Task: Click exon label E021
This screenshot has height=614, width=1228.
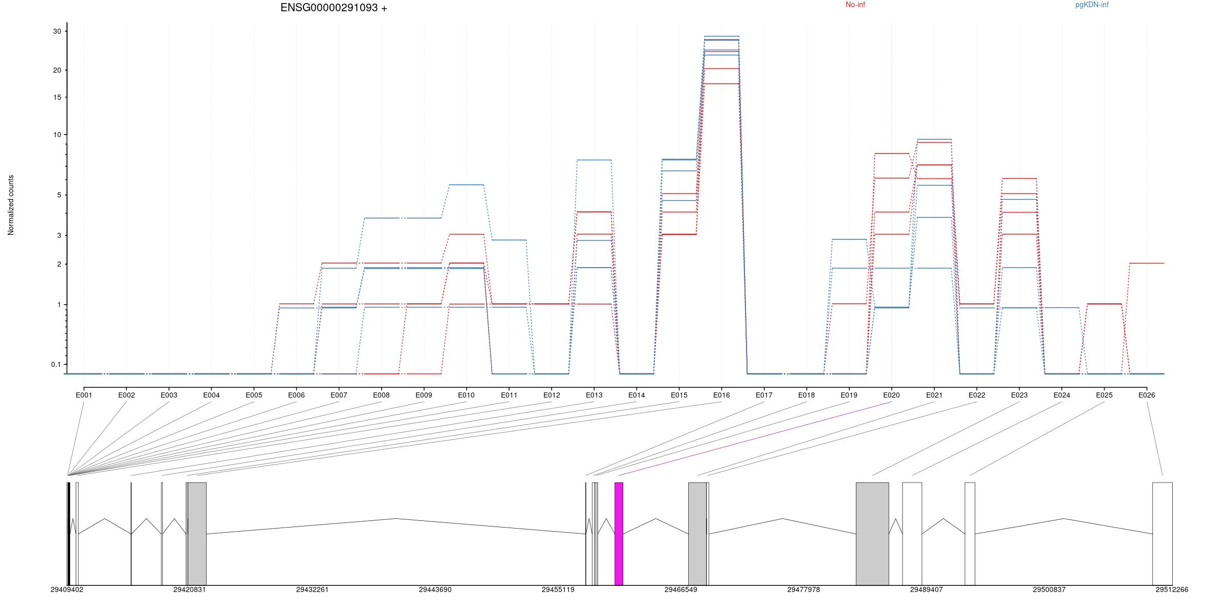Action: [x=934, y=395]
